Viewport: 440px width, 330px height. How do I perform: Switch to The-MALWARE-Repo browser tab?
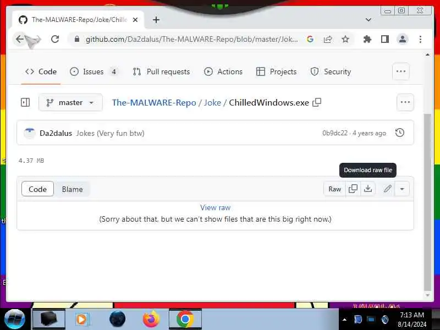point(78,20)
